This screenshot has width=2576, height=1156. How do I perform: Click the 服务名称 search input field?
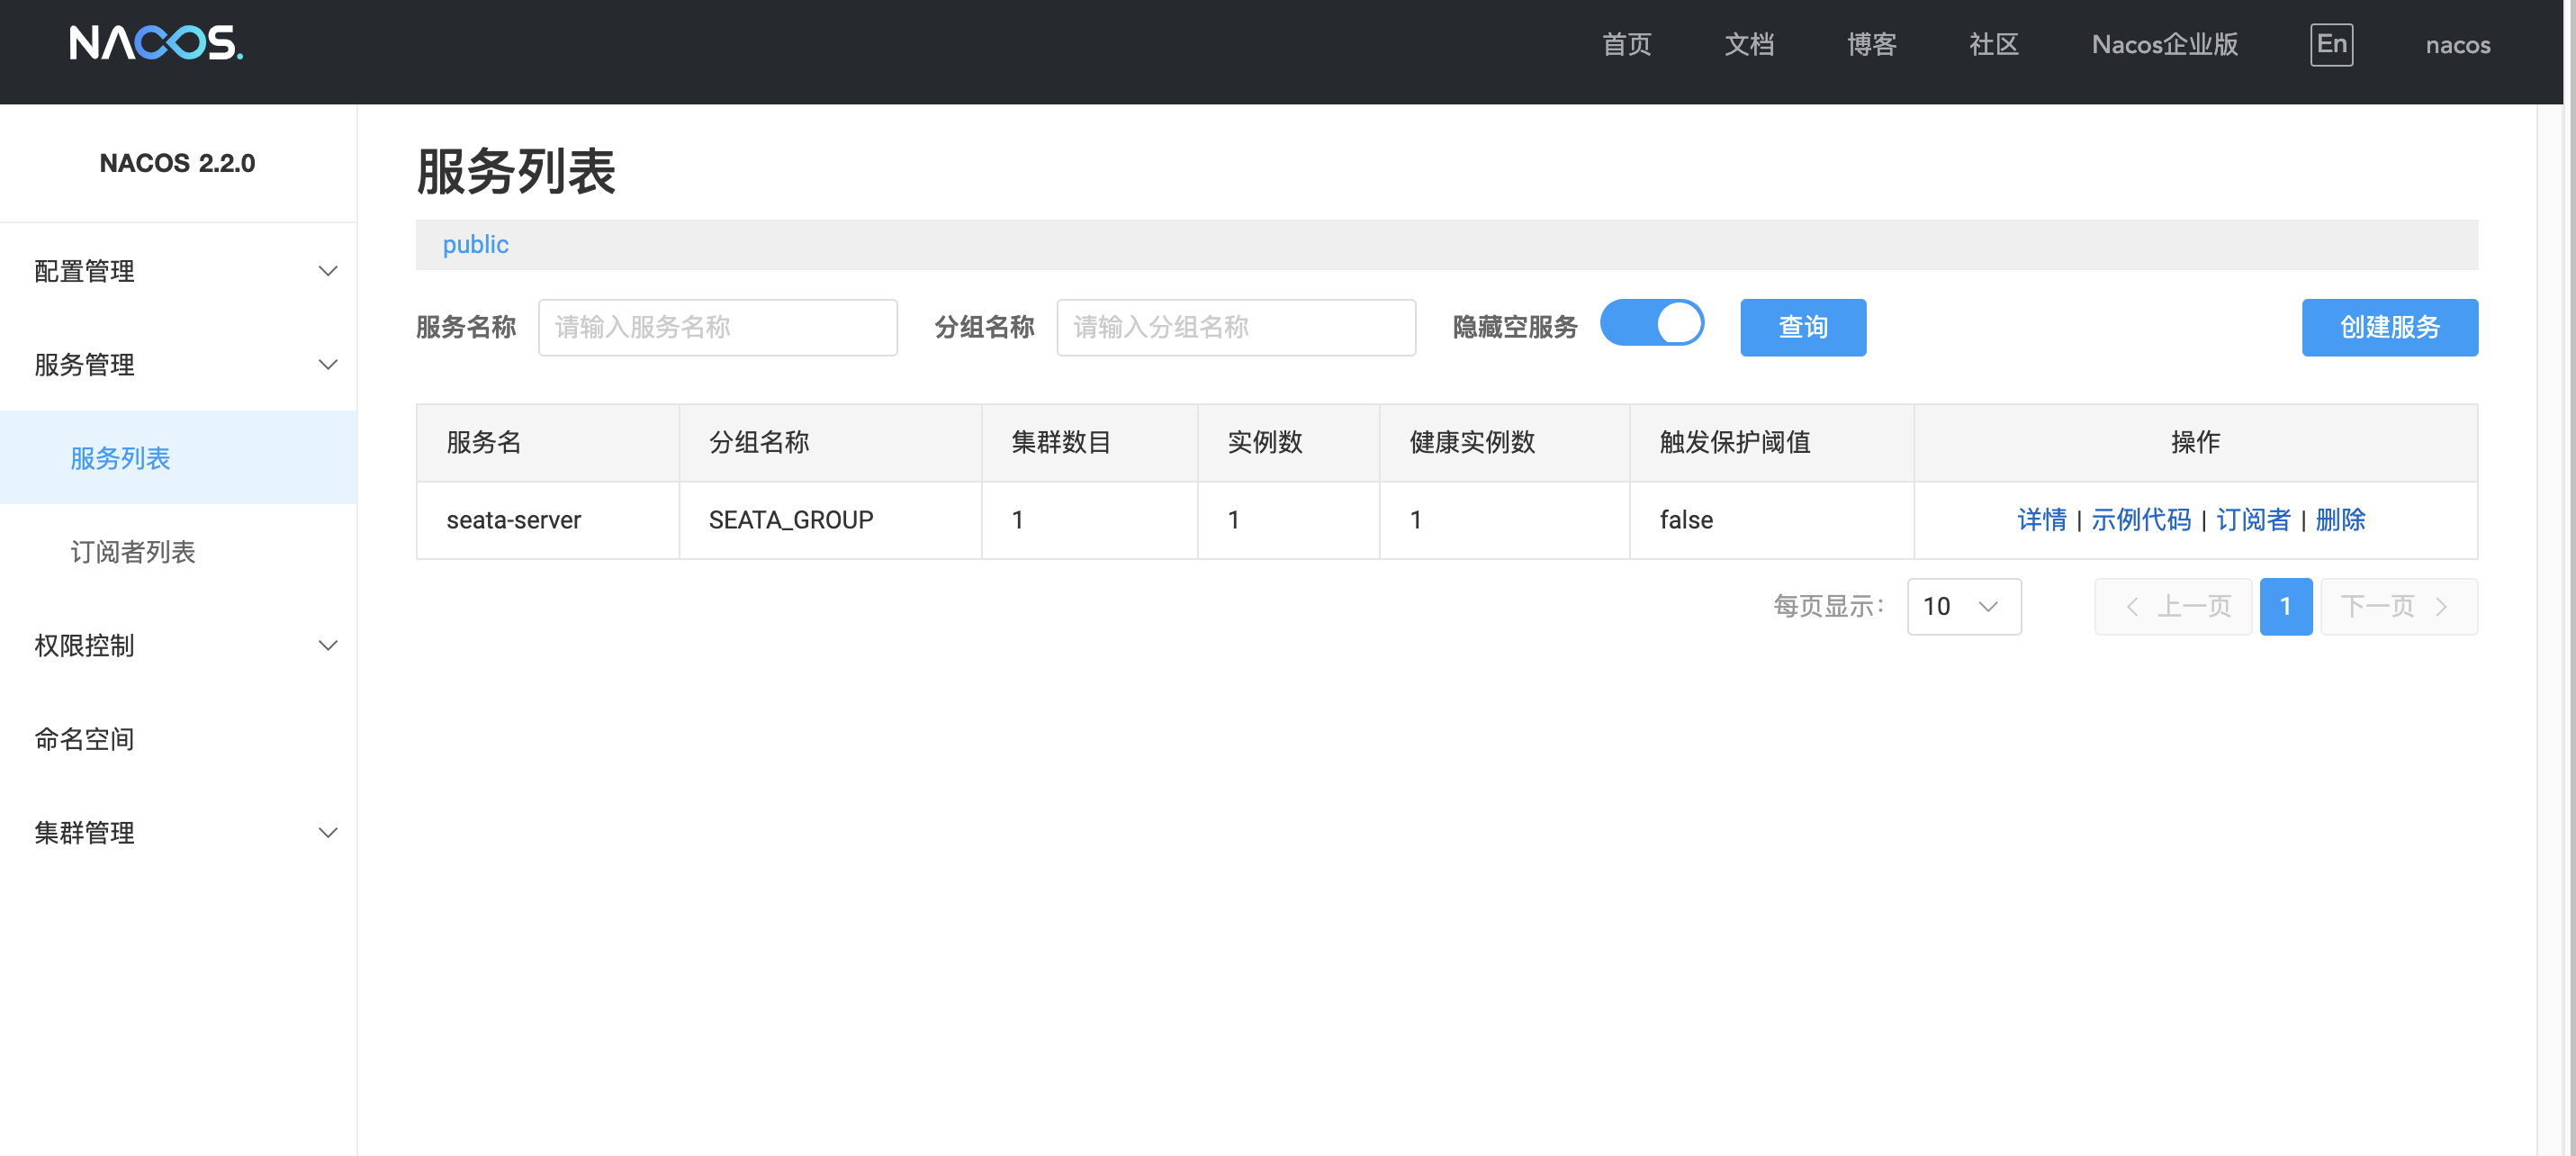(717, 327)
